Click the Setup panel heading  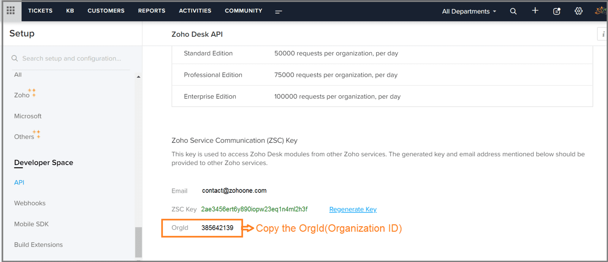22,33
